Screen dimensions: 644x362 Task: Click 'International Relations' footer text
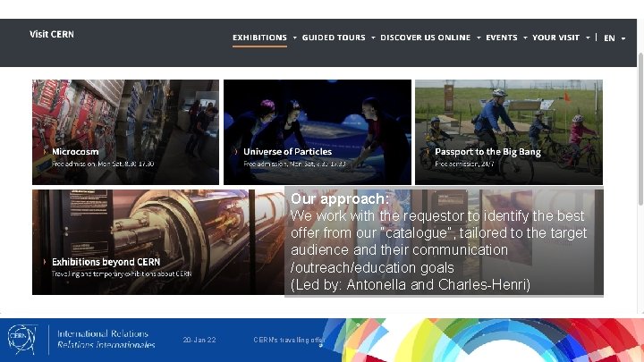pos(103,333)
